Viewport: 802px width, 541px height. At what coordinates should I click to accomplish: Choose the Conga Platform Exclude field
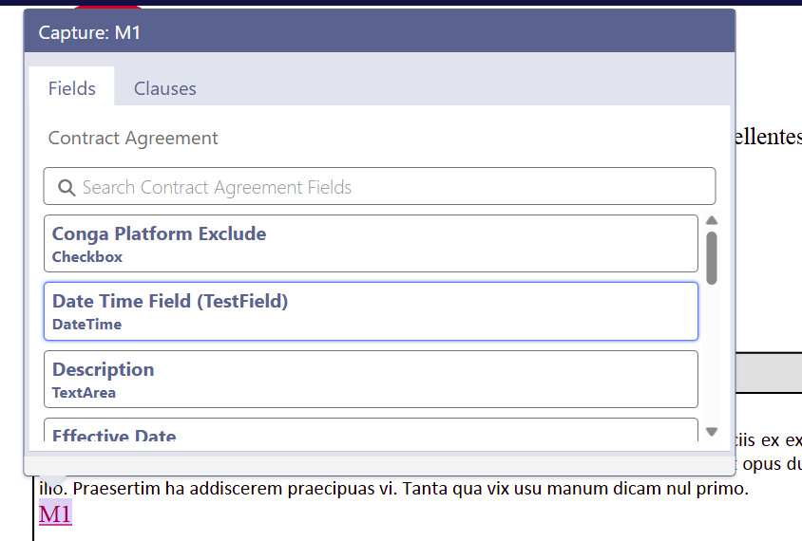tap(371, 243)
